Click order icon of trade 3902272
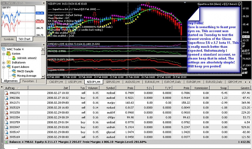The image size is (252, 149). pyautogui.click(x=6, y=93)
